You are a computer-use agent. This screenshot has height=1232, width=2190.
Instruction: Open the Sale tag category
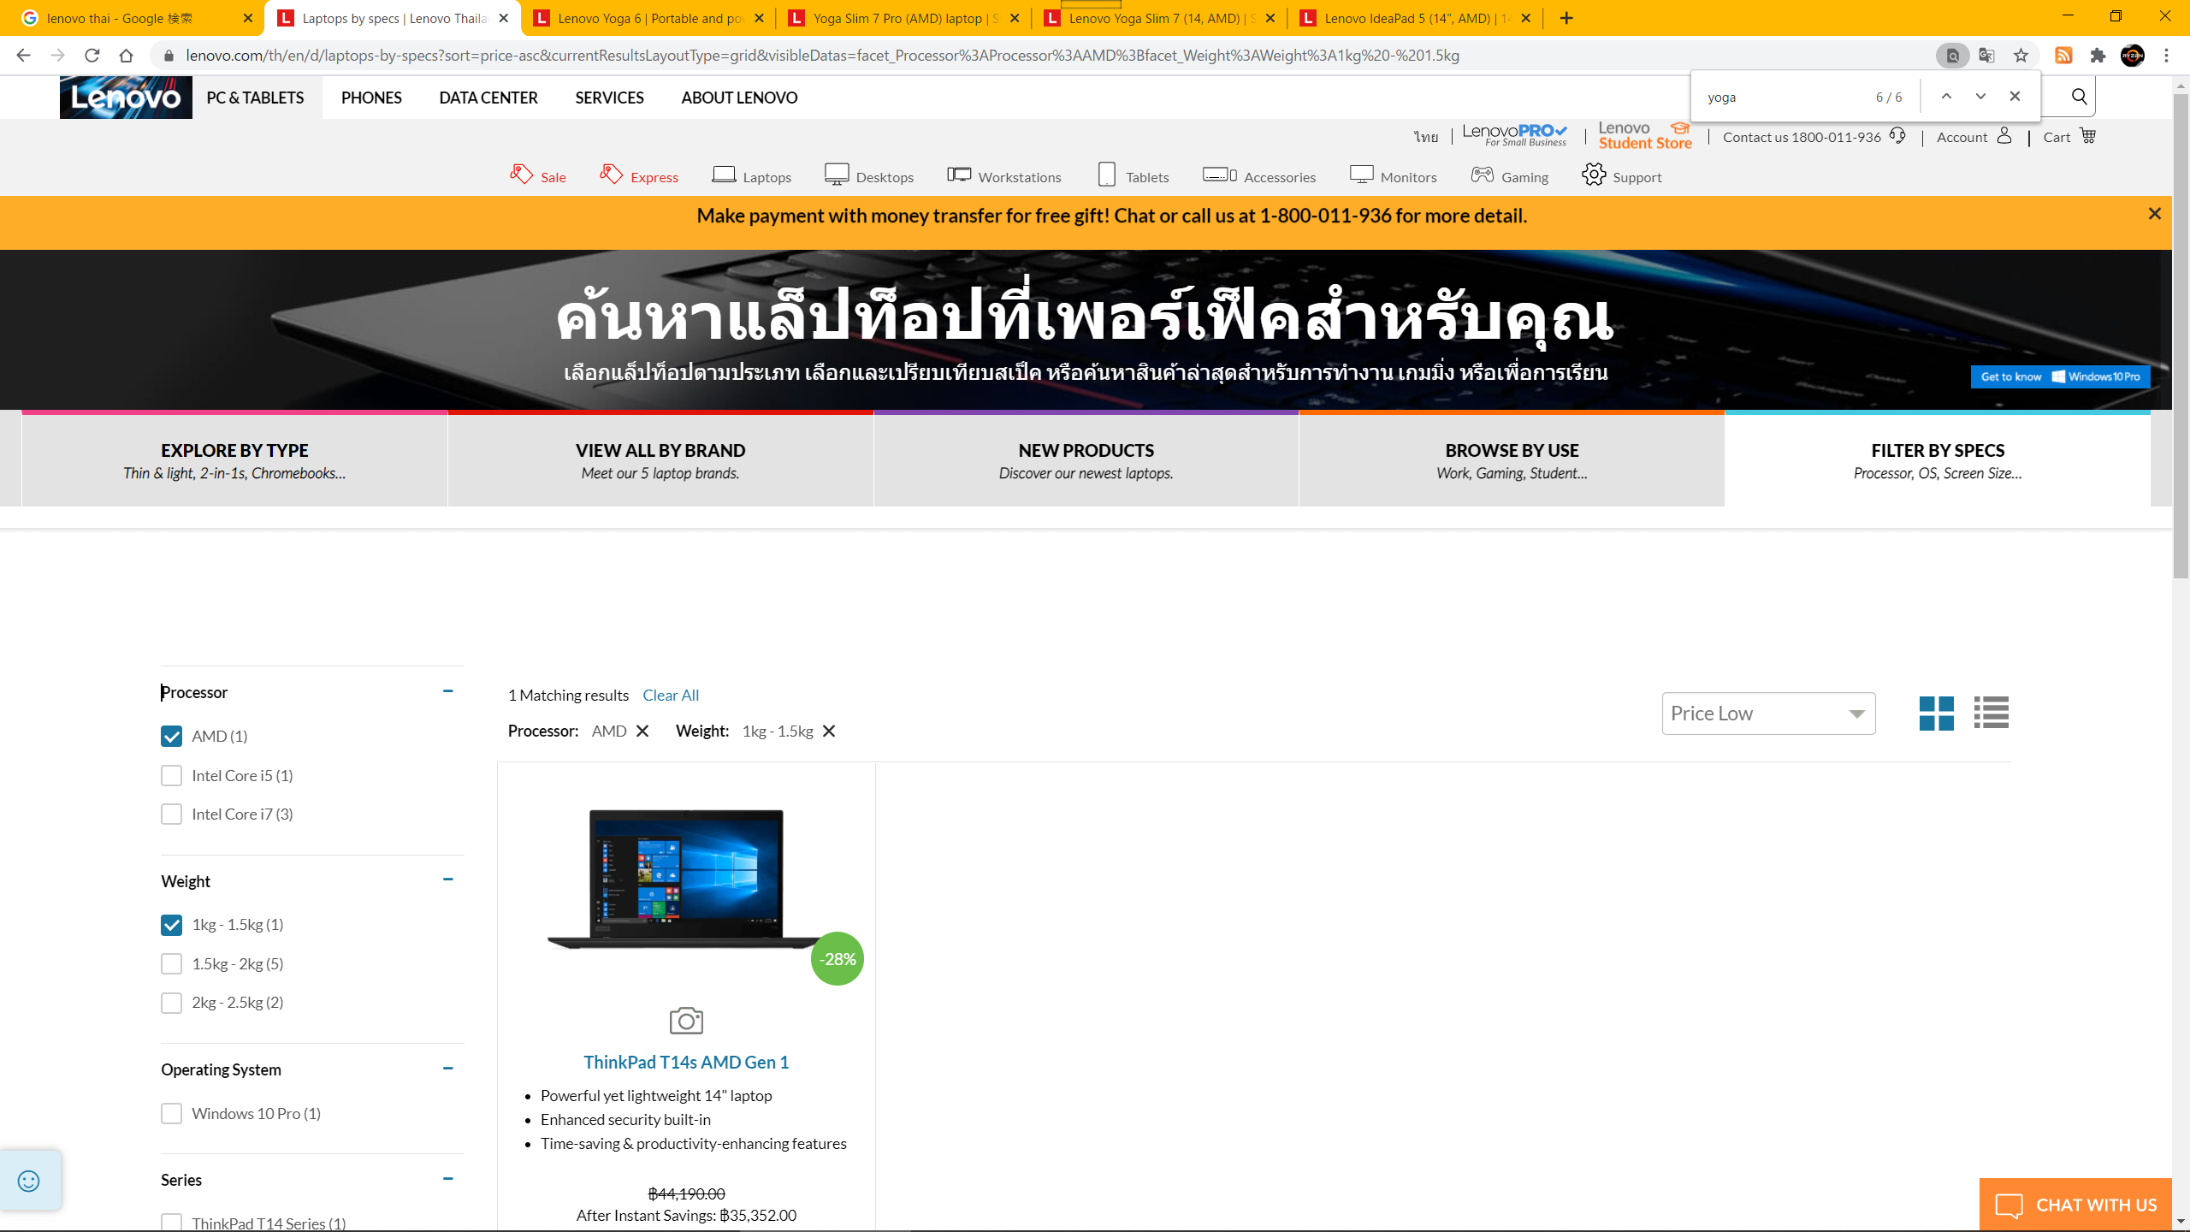538,175
